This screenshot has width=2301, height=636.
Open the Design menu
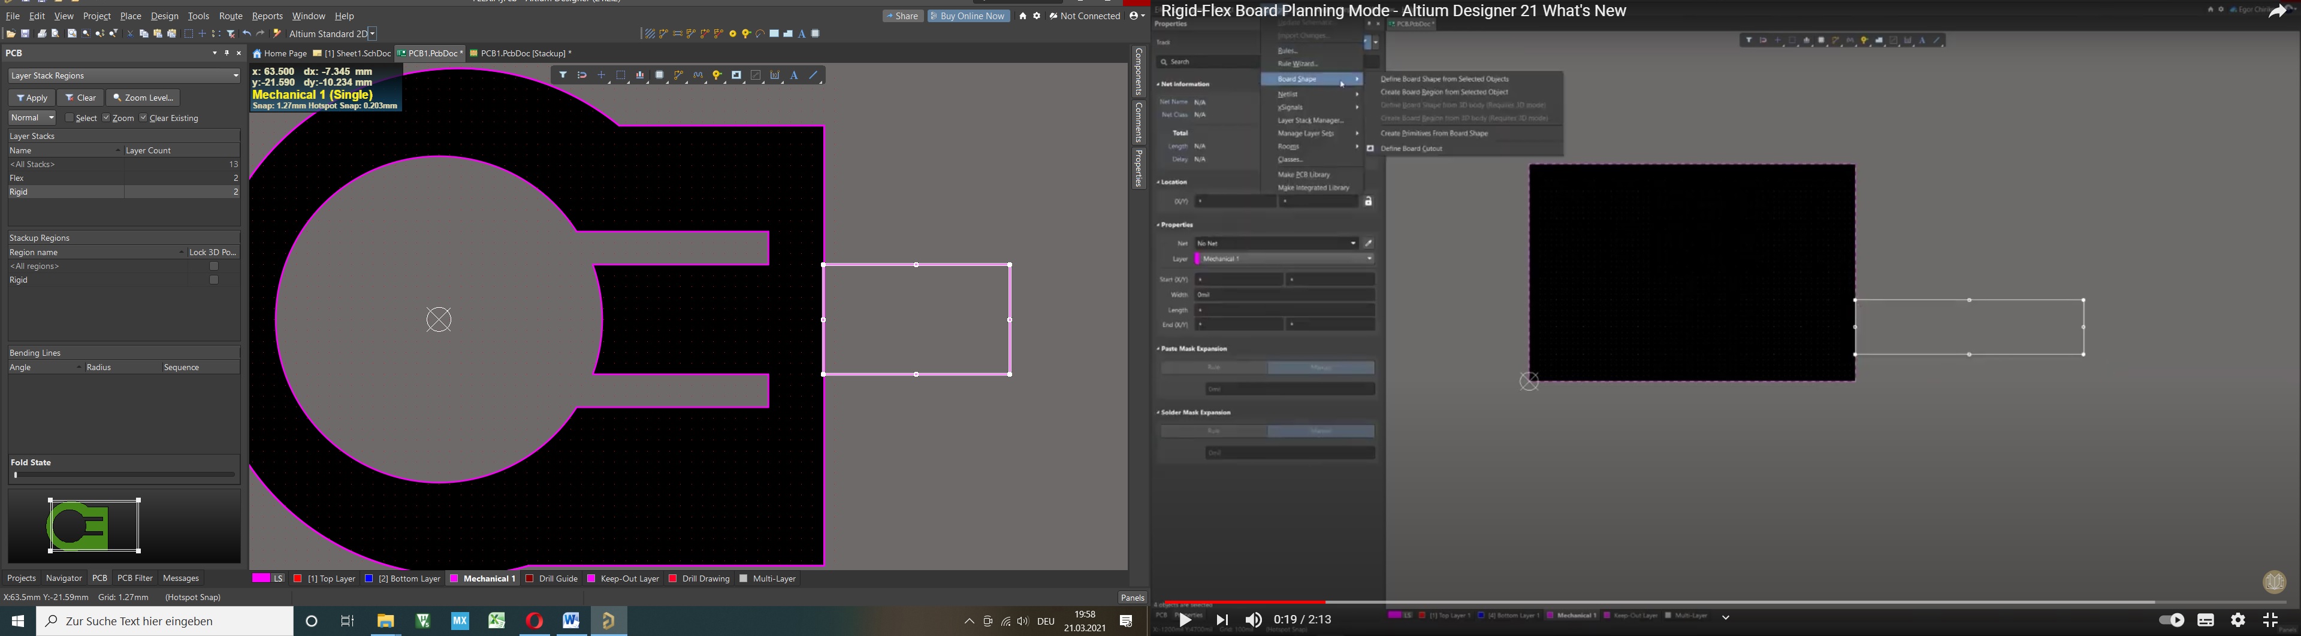pos(164,16)
